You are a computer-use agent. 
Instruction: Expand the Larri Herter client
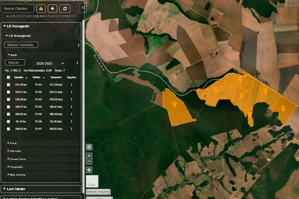coord(4,189)
